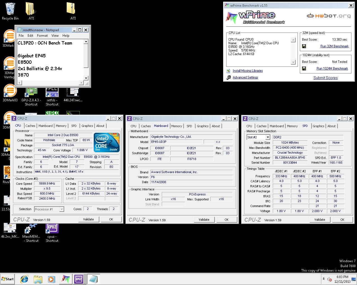Click Notepad vertical scrollbar down arrow
357x285 pixels.
[86, 78]
